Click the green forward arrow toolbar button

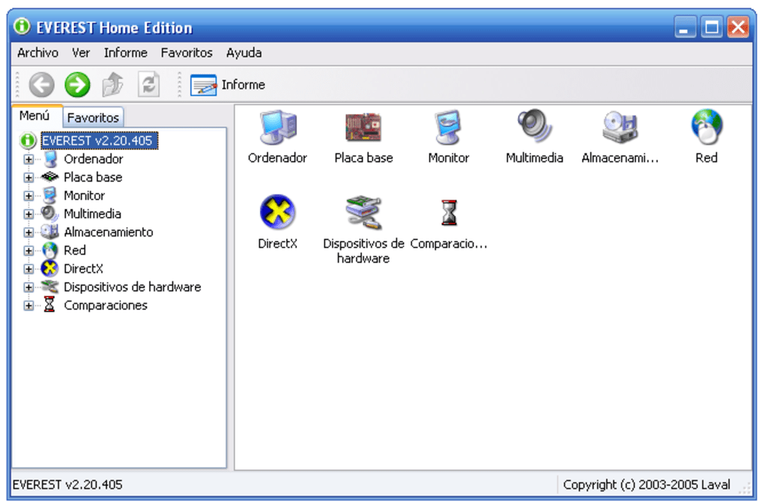pos(77,85)
